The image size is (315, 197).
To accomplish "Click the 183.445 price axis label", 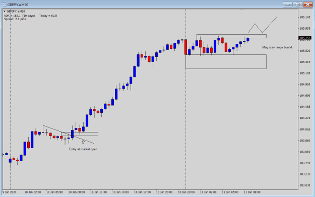I will coord(305,163).
